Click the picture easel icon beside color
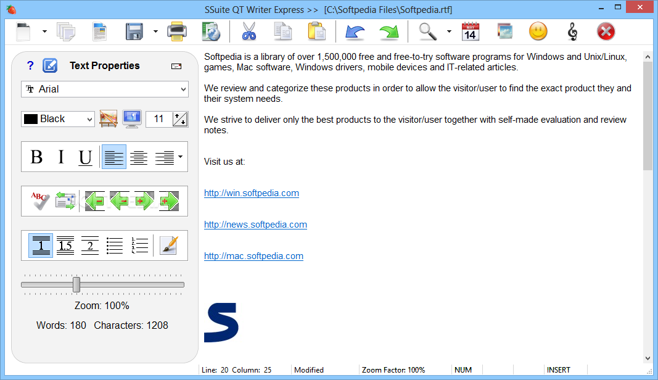The width and height of the screenshot is (658, 380). 109,119
